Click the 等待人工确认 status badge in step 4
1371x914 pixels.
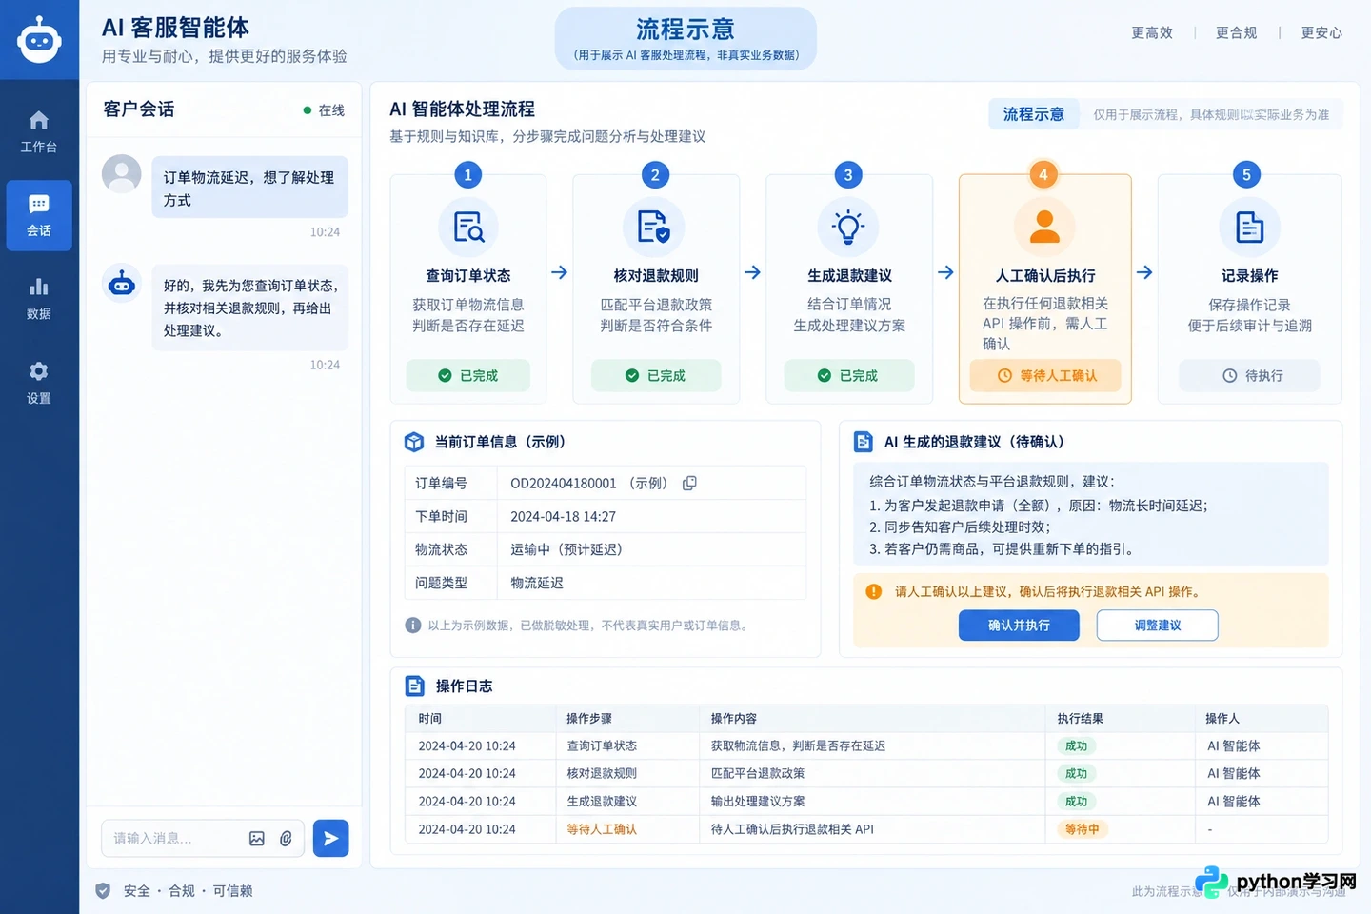1045,376
